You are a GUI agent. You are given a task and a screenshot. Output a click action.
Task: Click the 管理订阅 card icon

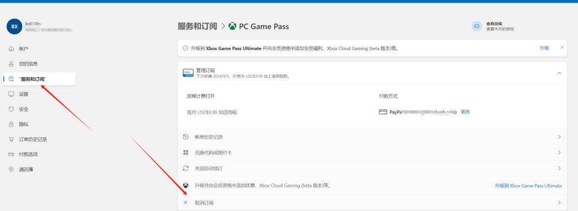click(x=188, y=73)
